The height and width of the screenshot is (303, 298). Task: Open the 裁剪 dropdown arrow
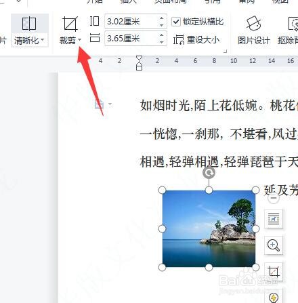point(79,40)
